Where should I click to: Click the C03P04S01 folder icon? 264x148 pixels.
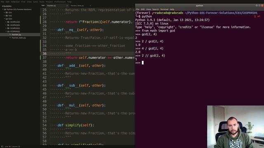8,31
